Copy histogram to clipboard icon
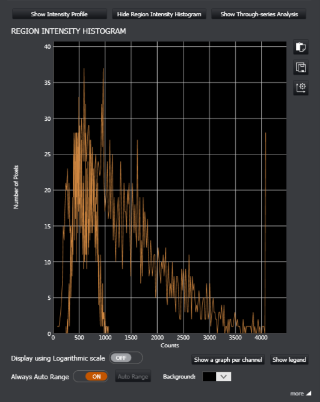This screenshot has width=320, height=402. tap(301, 47)
